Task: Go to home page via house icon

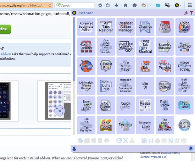Action: coord(125,5)
